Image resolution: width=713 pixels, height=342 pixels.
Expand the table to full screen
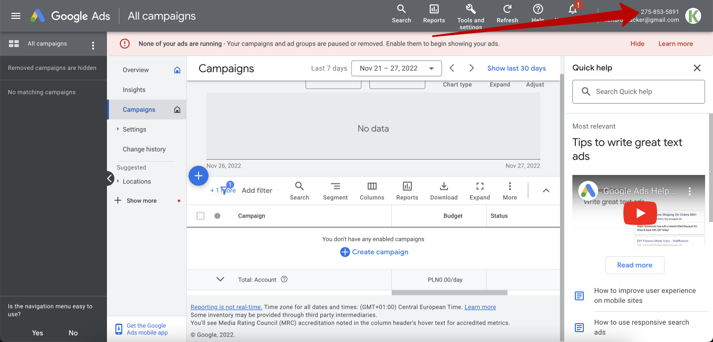click(x=480, y=191)
